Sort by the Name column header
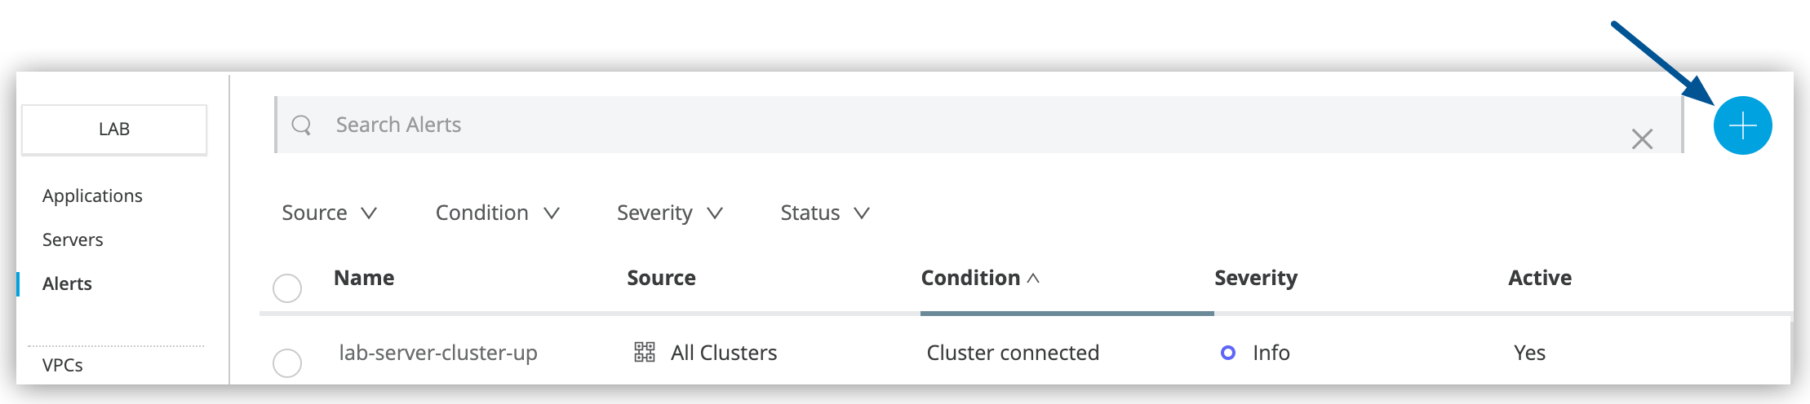This screenshot has width=1810, height=404. coord(364,278)
